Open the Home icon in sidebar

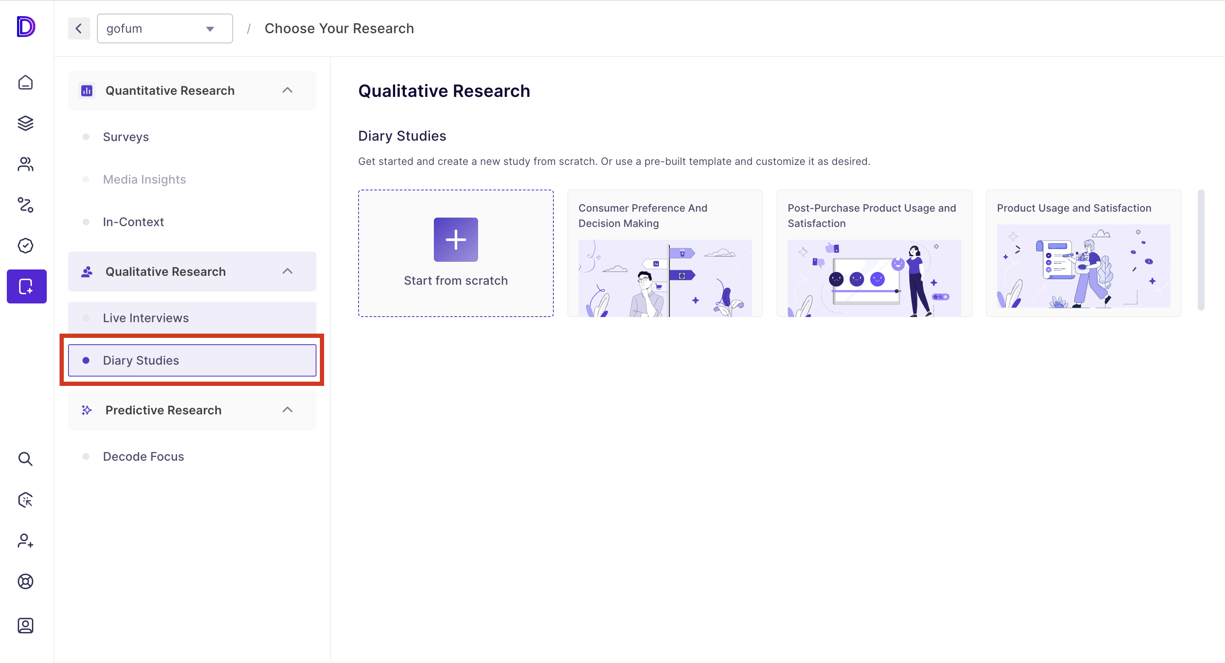tap(26, 82)
